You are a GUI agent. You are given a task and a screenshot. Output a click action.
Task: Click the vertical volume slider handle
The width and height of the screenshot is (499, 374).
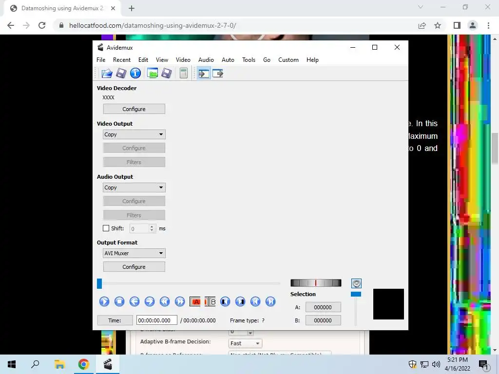coord(356,294)
